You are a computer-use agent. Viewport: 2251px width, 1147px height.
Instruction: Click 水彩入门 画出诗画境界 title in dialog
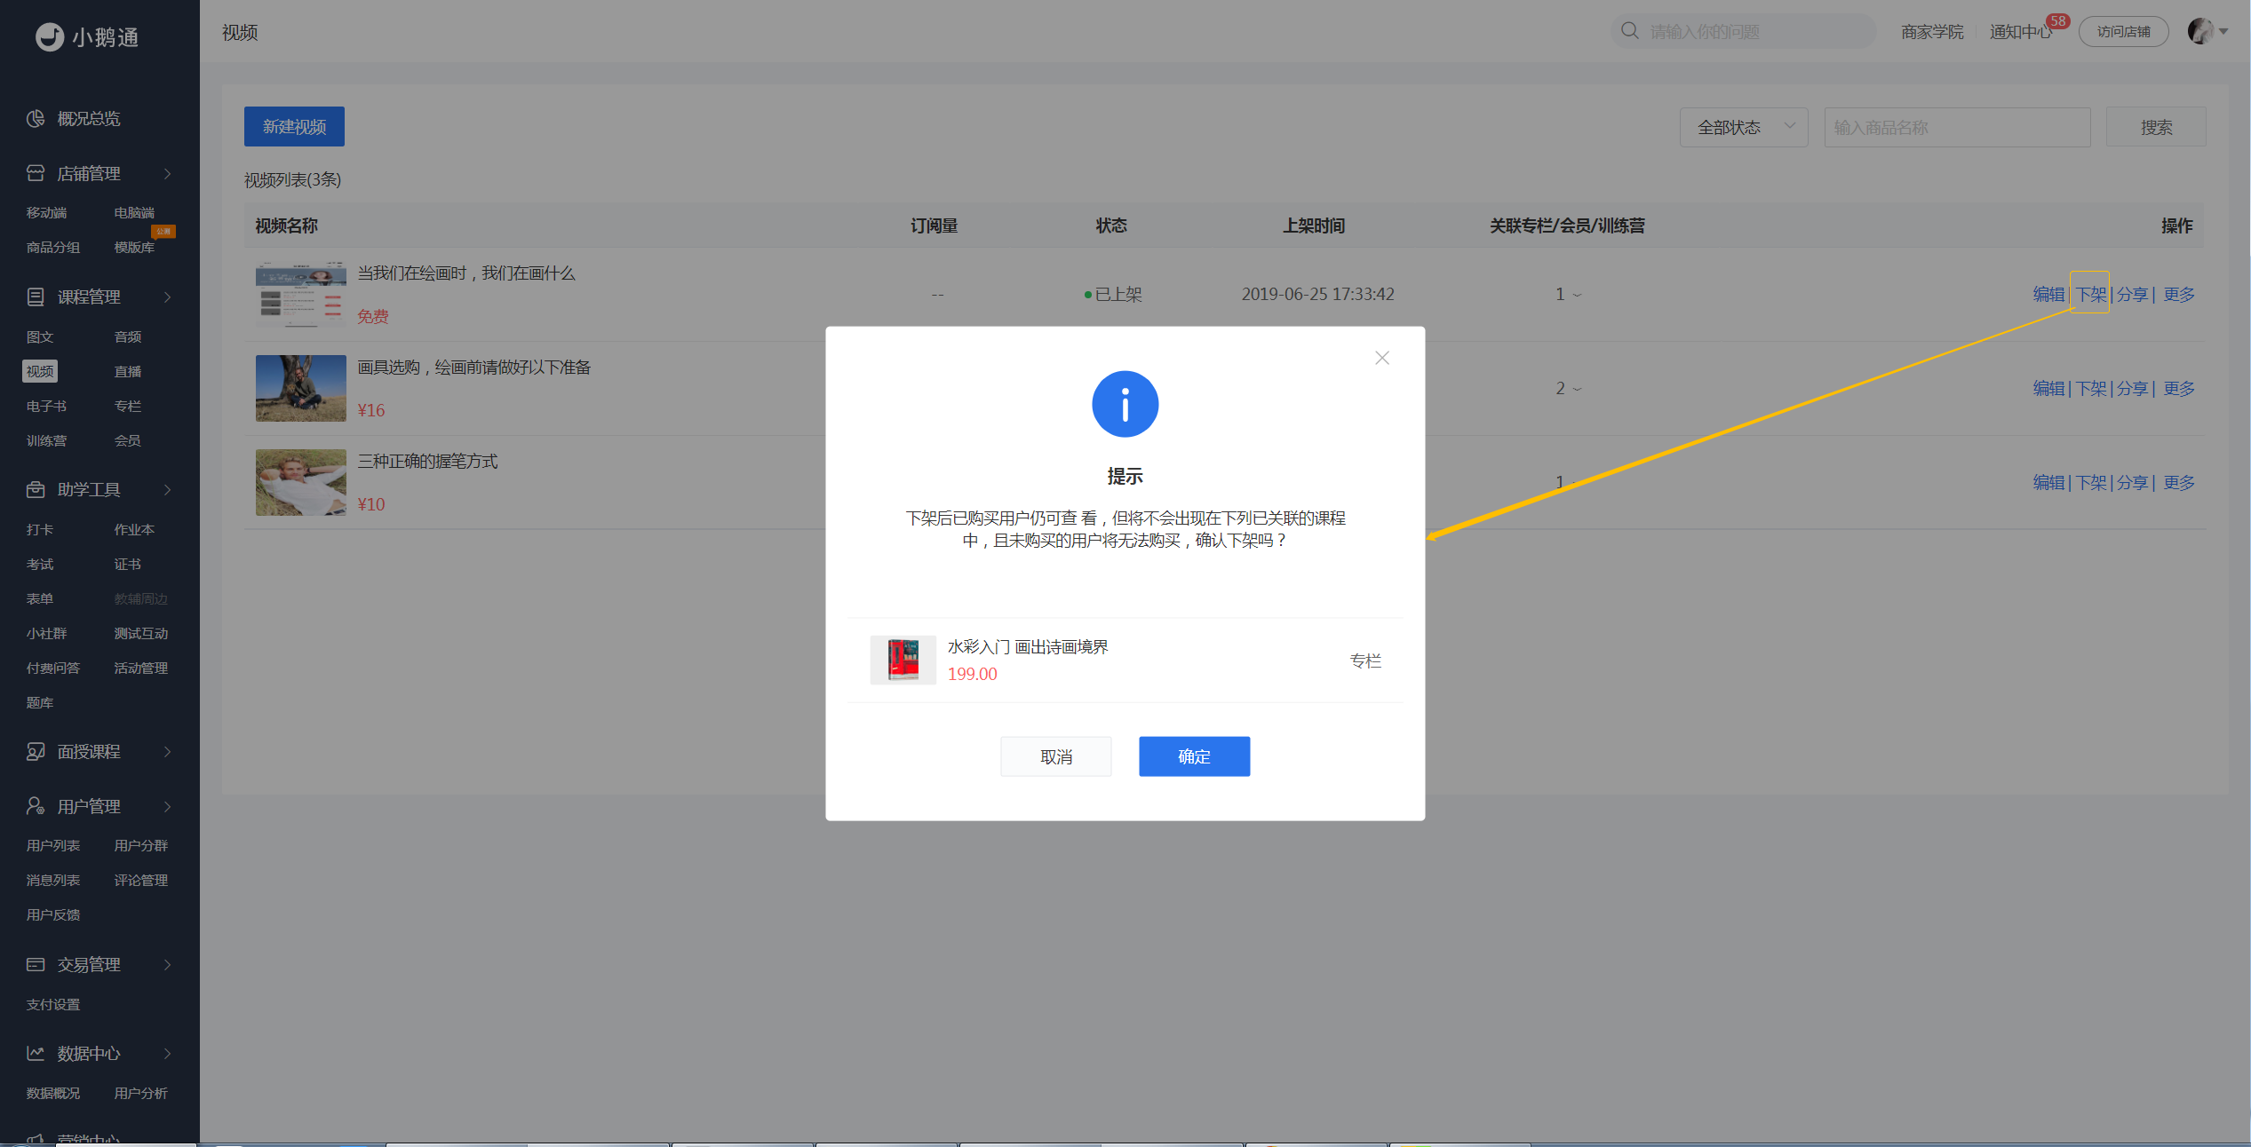(x=1028, y=646)
